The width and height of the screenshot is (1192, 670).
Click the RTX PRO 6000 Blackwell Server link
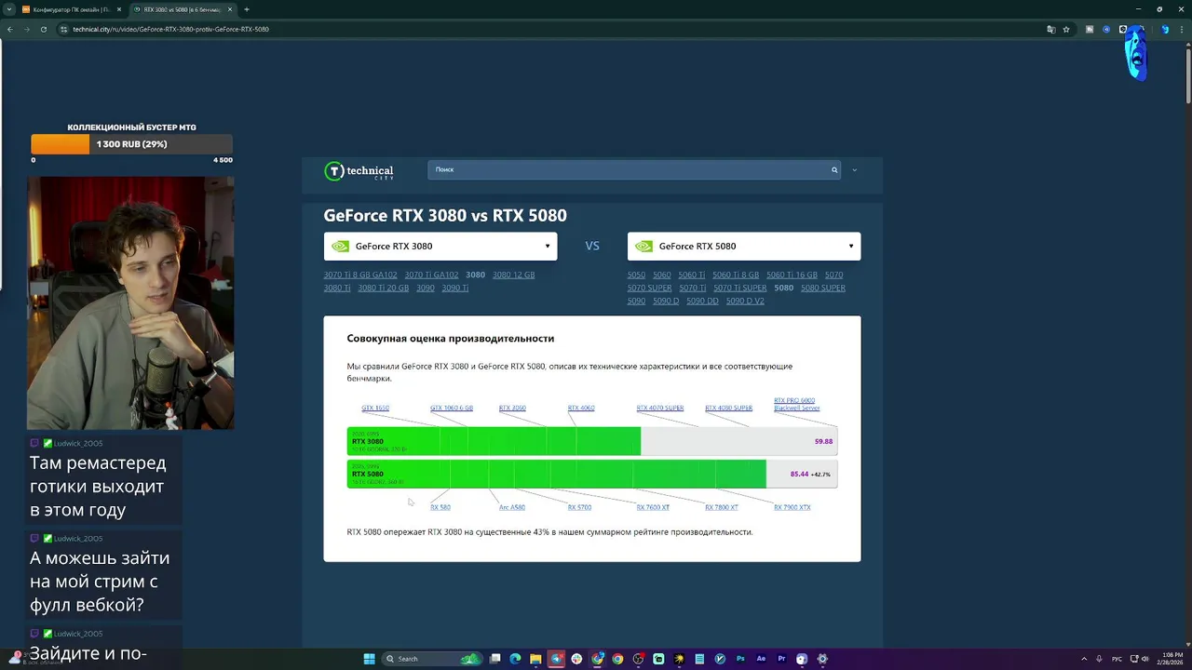(x=797, y=404)
